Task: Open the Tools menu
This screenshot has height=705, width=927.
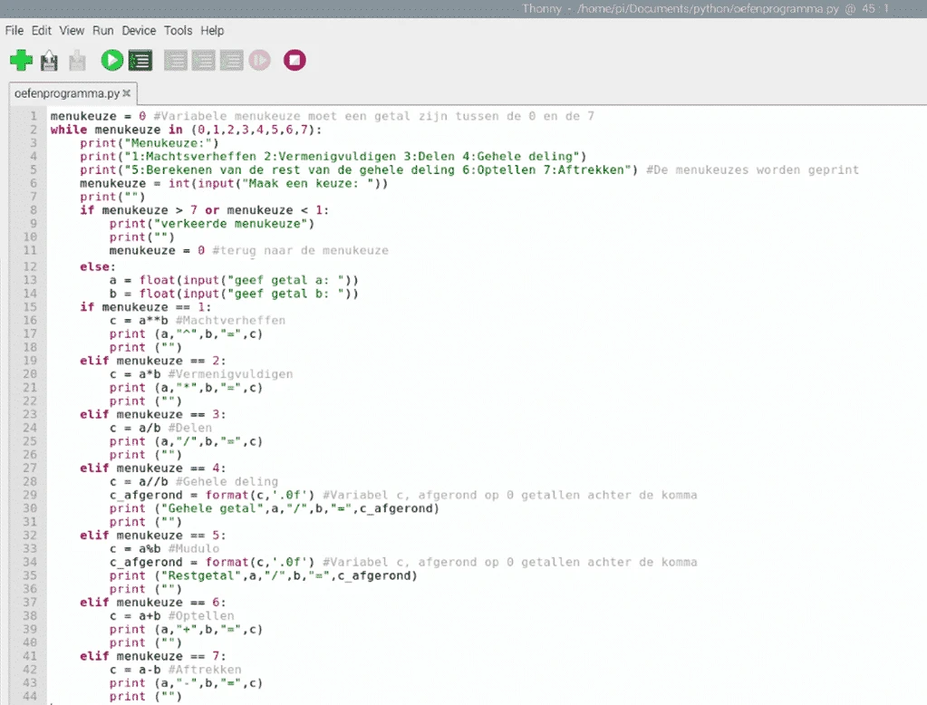Action: tap(178, 30)
